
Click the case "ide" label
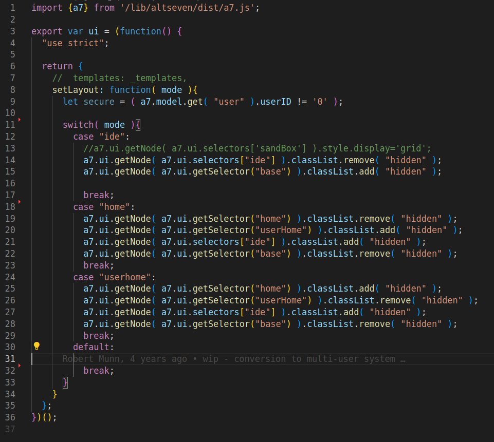(x=101, y=137)
